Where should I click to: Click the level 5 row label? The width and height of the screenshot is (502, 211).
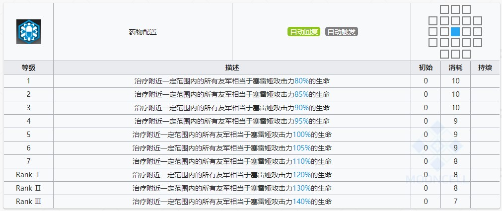[28, 135]
